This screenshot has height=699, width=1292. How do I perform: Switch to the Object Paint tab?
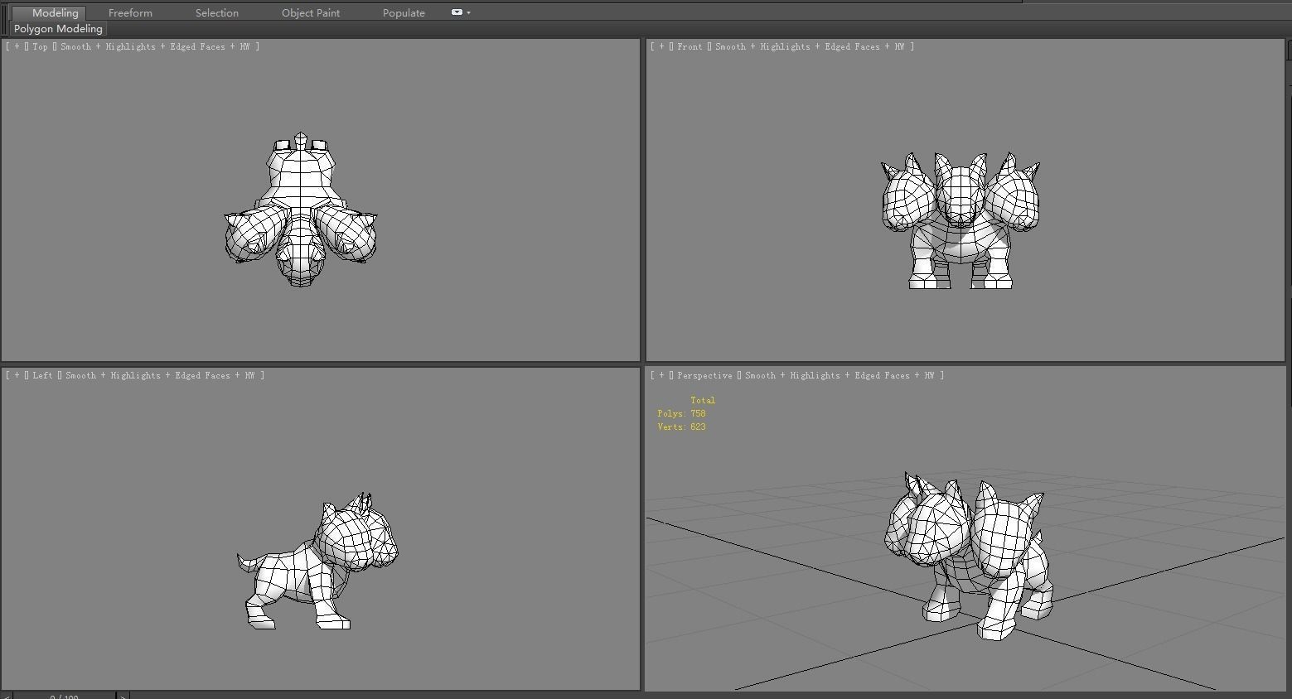pos(311,12)
